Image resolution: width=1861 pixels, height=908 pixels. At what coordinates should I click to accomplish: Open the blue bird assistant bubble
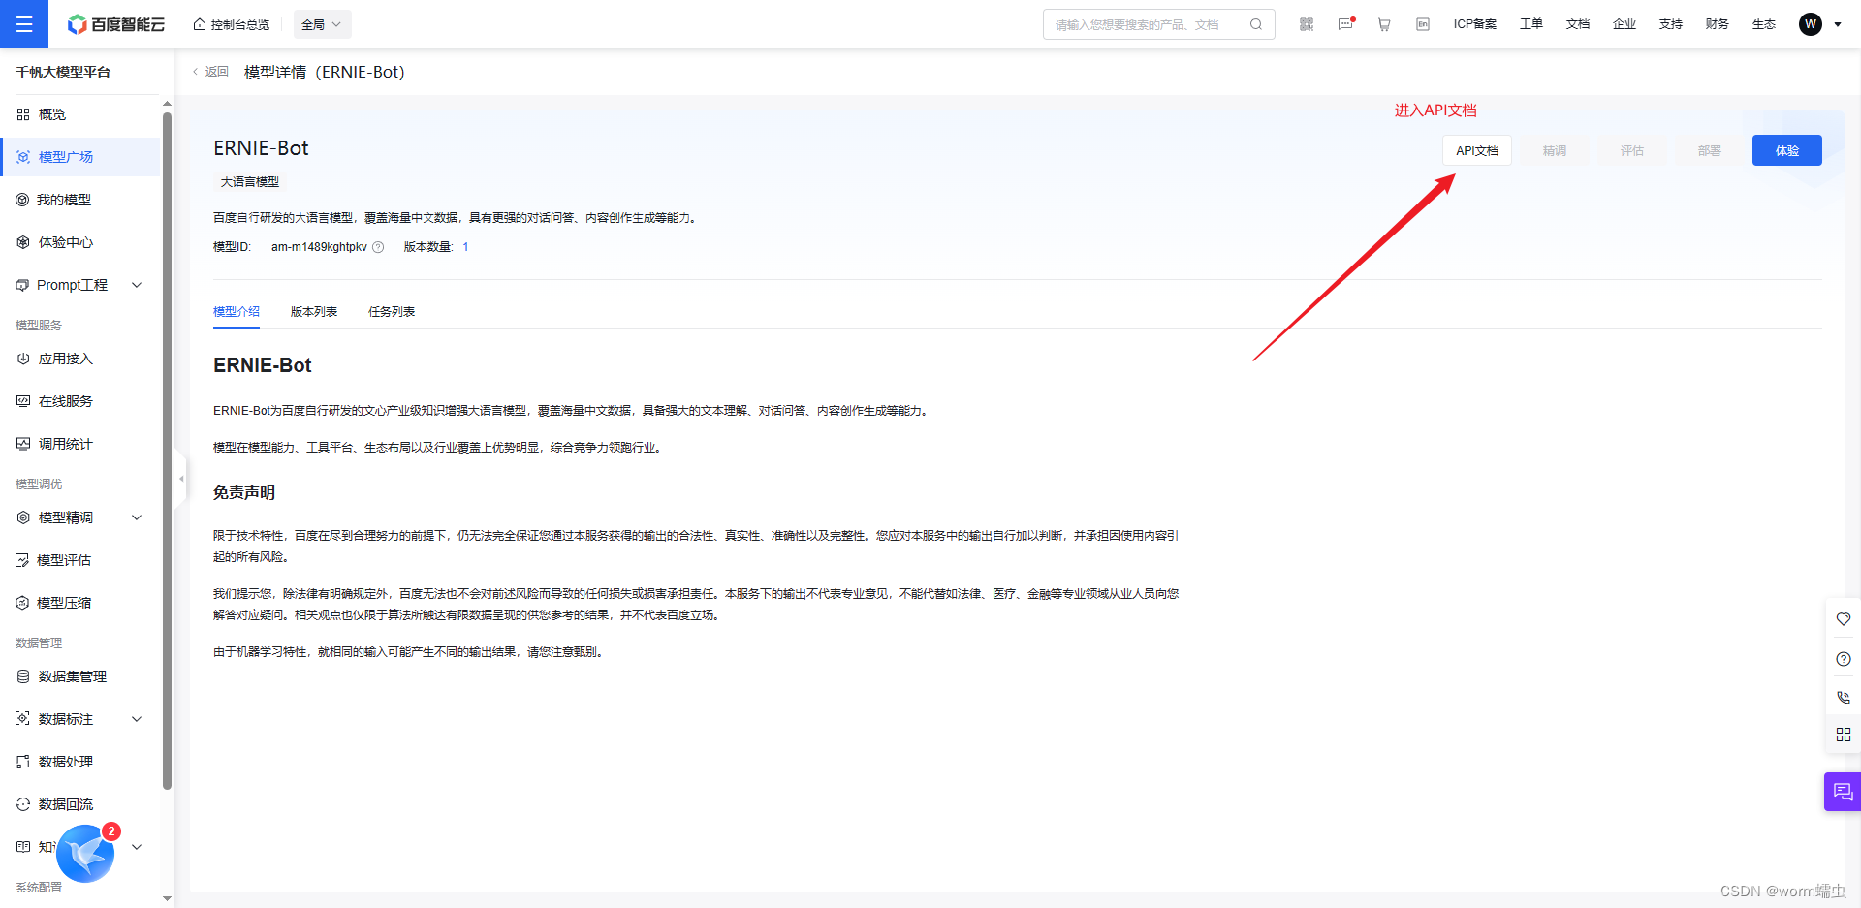(x=85, y=853)
